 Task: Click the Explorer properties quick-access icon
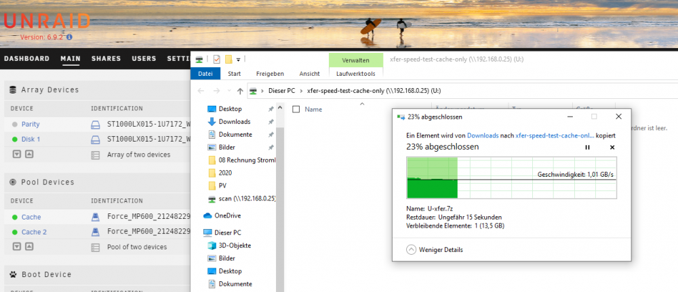click(217, 59)
